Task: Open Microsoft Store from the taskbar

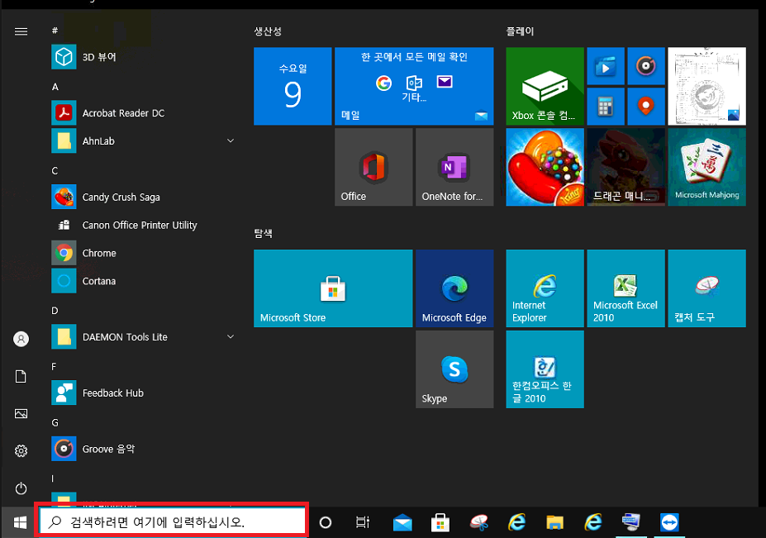Action: (x=440, y=522)
